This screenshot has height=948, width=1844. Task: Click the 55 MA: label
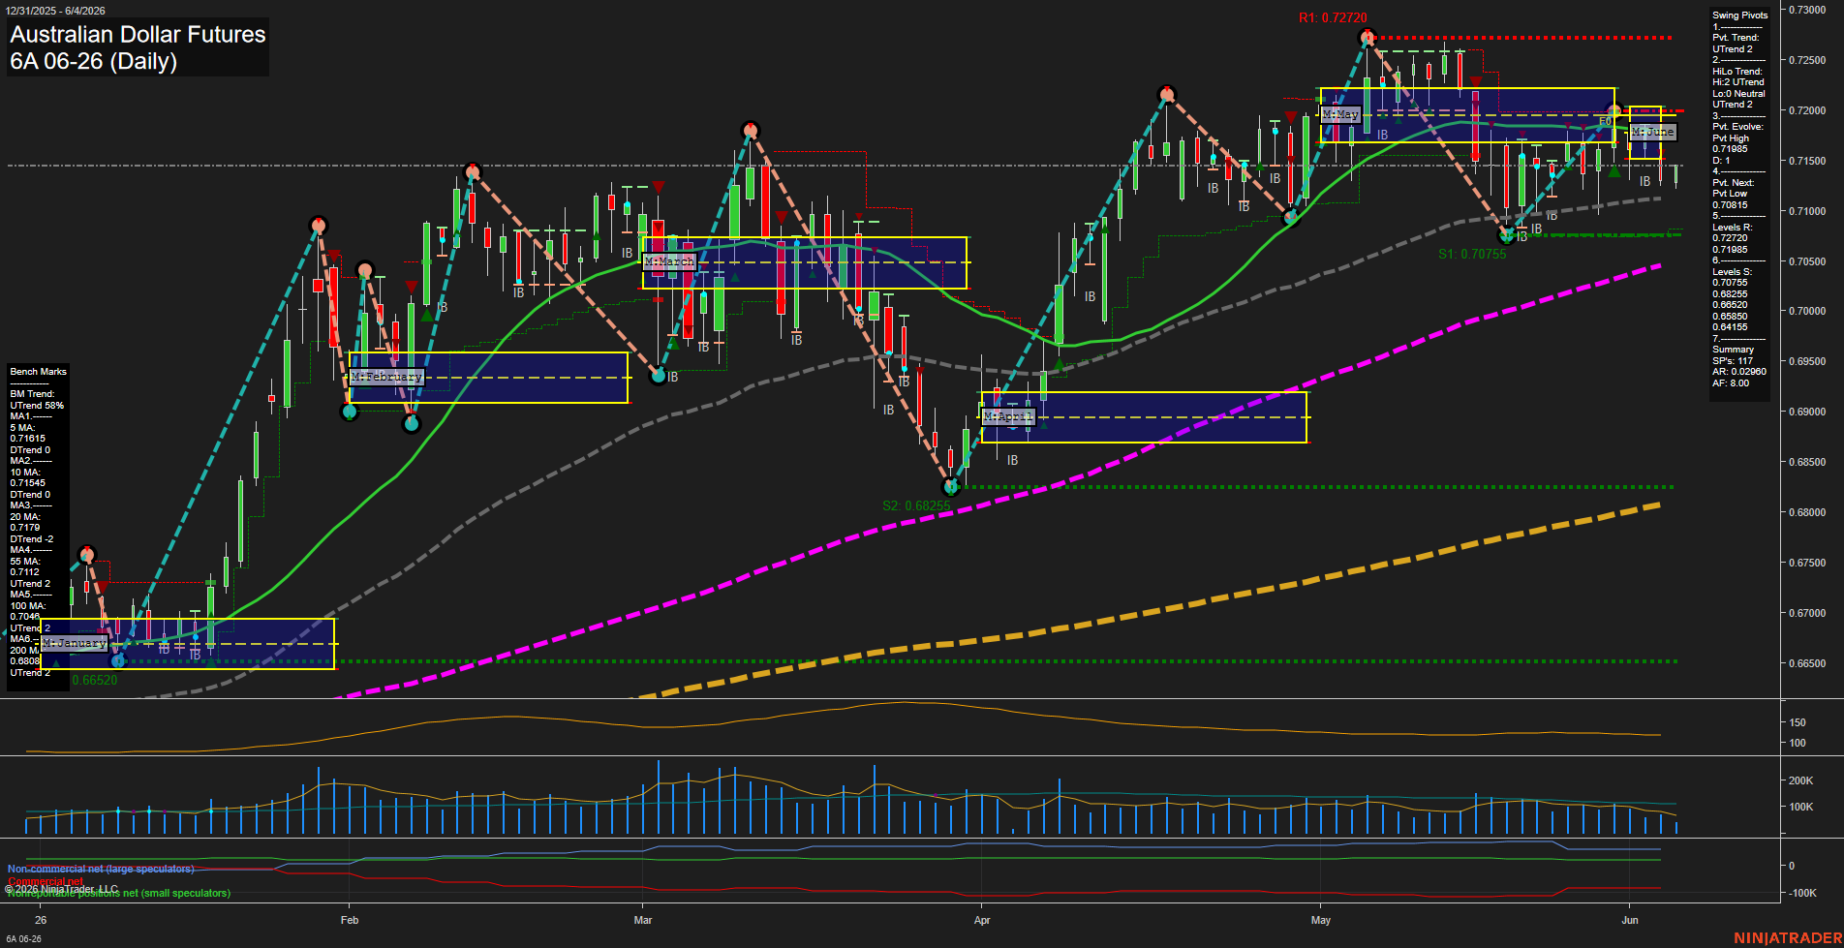click(x=25, y=562)
